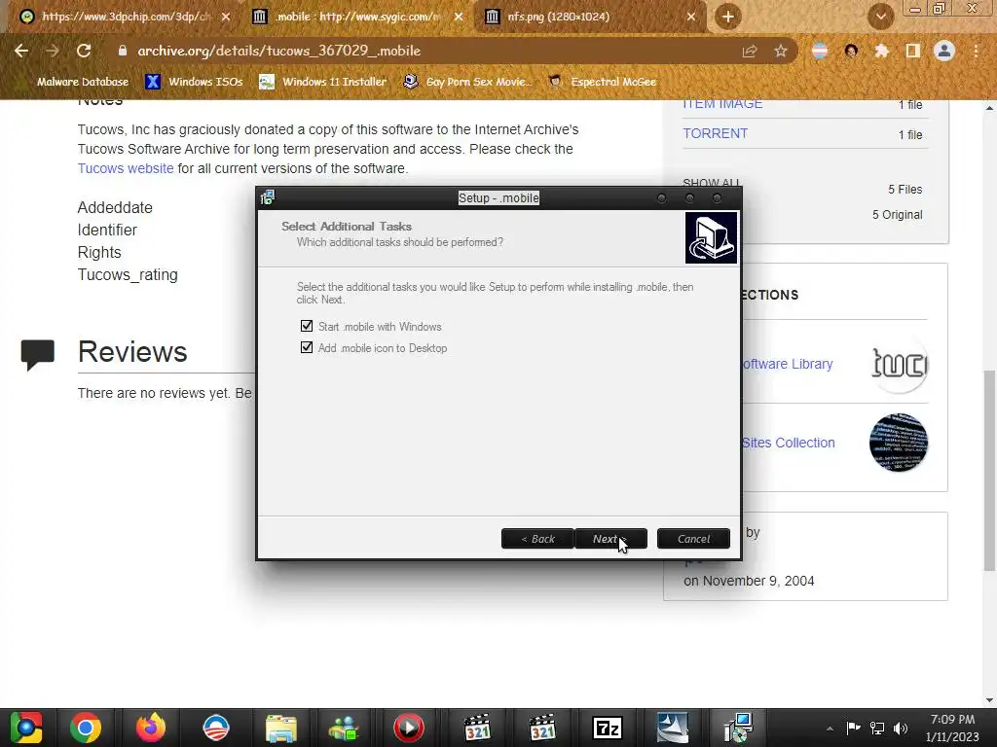The image size is (997, 747).
Task: Open volume speaker tray icon
Action: [x=901, y=728]
